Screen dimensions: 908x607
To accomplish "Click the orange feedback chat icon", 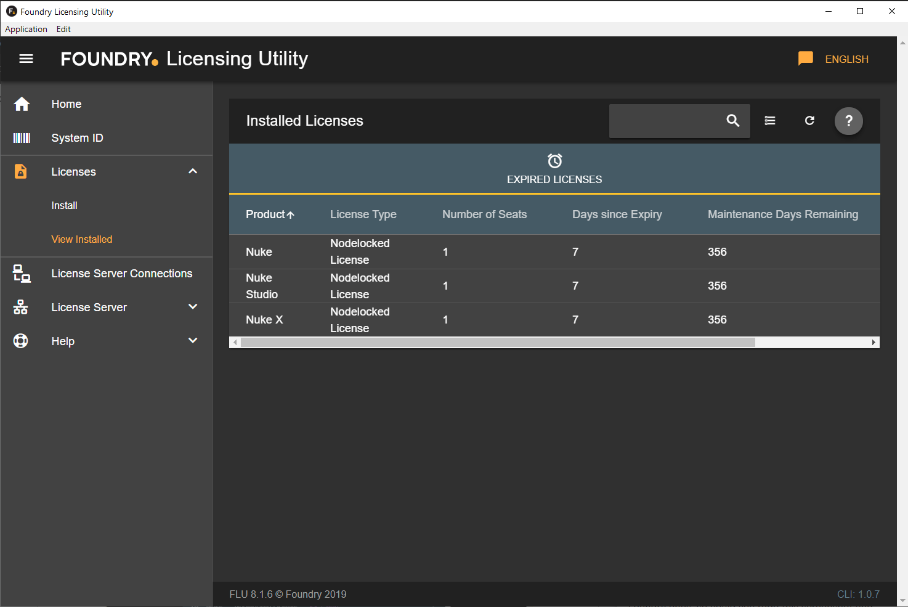I will click(805, 59).
